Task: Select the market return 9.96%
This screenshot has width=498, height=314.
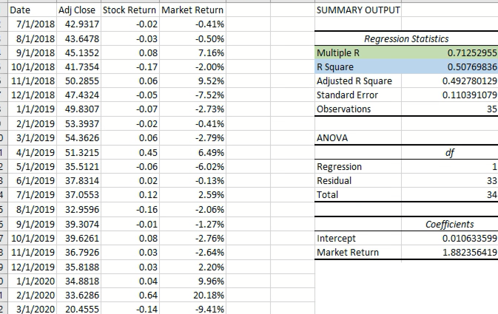Action: click(x=192, y=281)
